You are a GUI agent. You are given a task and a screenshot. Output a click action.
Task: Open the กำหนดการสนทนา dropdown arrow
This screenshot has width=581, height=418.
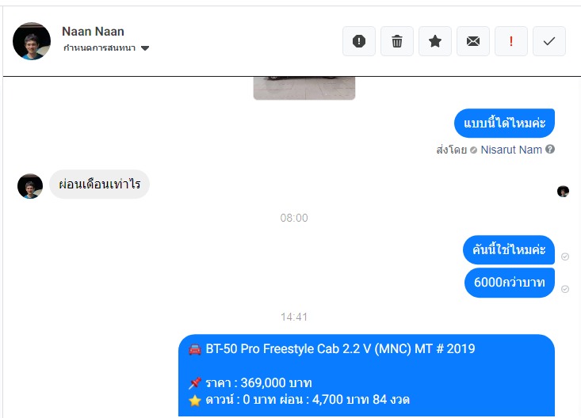coord(145,48)
